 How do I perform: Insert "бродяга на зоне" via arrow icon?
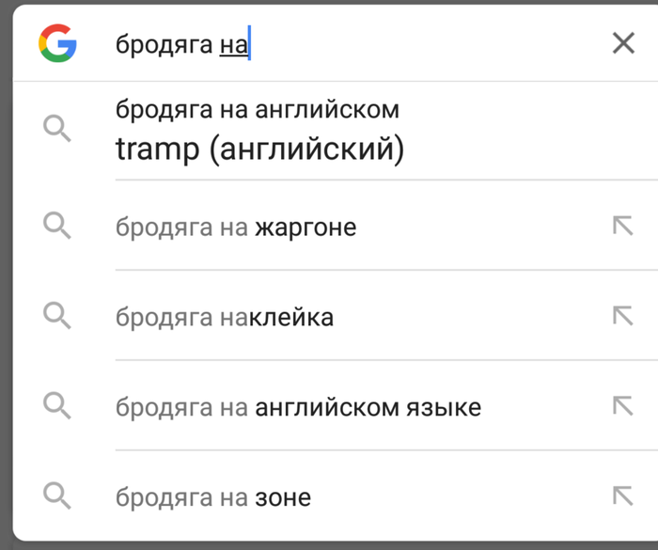click(x=622, y=495)
